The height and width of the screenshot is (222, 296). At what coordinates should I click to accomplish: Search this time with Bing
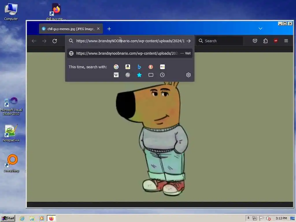click(139, 67)
